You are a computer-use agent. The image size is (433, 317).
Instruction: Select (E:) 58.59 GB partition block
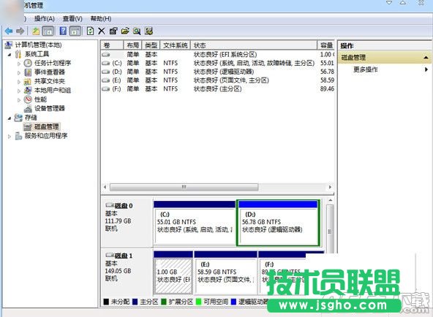(225, 272)
